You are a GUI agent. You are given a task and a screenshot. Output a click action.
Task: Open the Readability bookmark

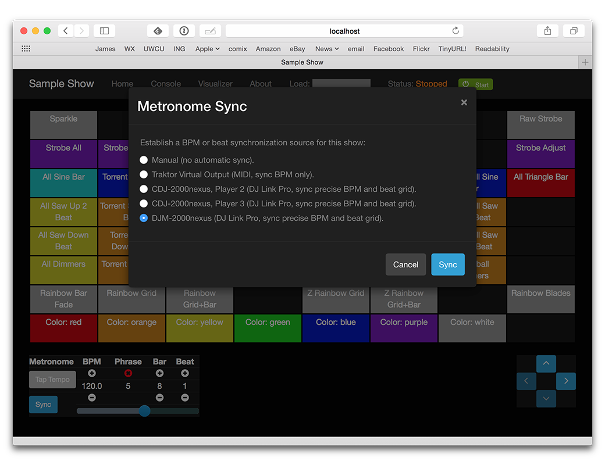492,49
